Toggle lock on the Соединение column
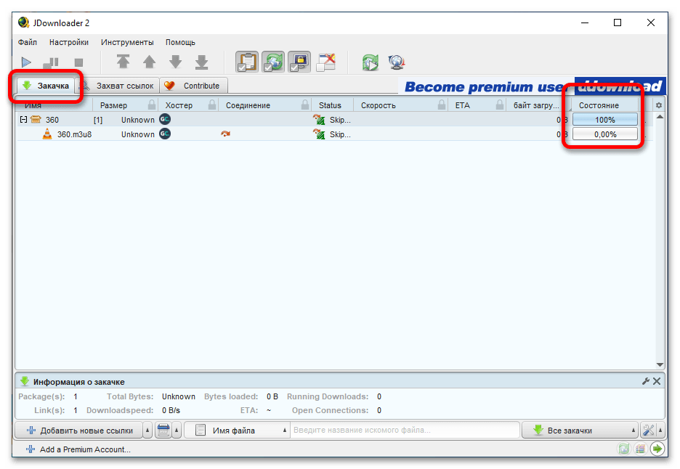 click(305, 105)
